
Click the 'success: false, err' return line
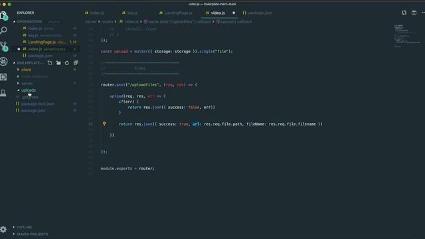coord(171,108)
